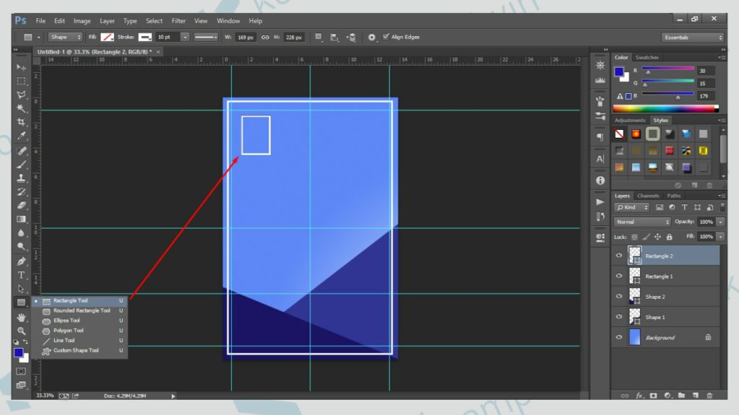Select the Pen tool

click(21, 261)
